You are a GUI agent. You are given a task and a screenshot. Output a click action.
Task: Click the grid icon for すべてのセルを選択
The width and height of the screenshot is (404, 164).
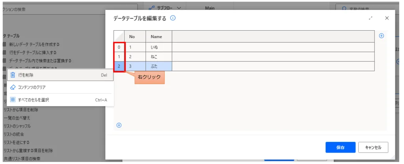[13, 100]
